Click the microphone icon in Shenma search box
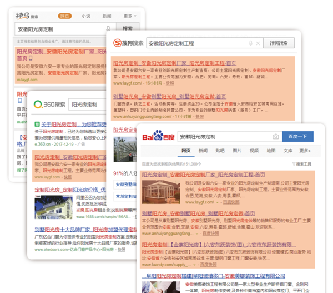 tap(108, 28)
